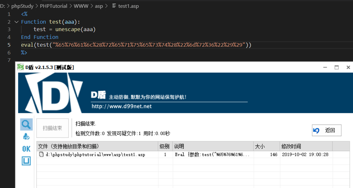Click the level value 1 in result row
Screen dimensions: 353x188
coord(165,154)
